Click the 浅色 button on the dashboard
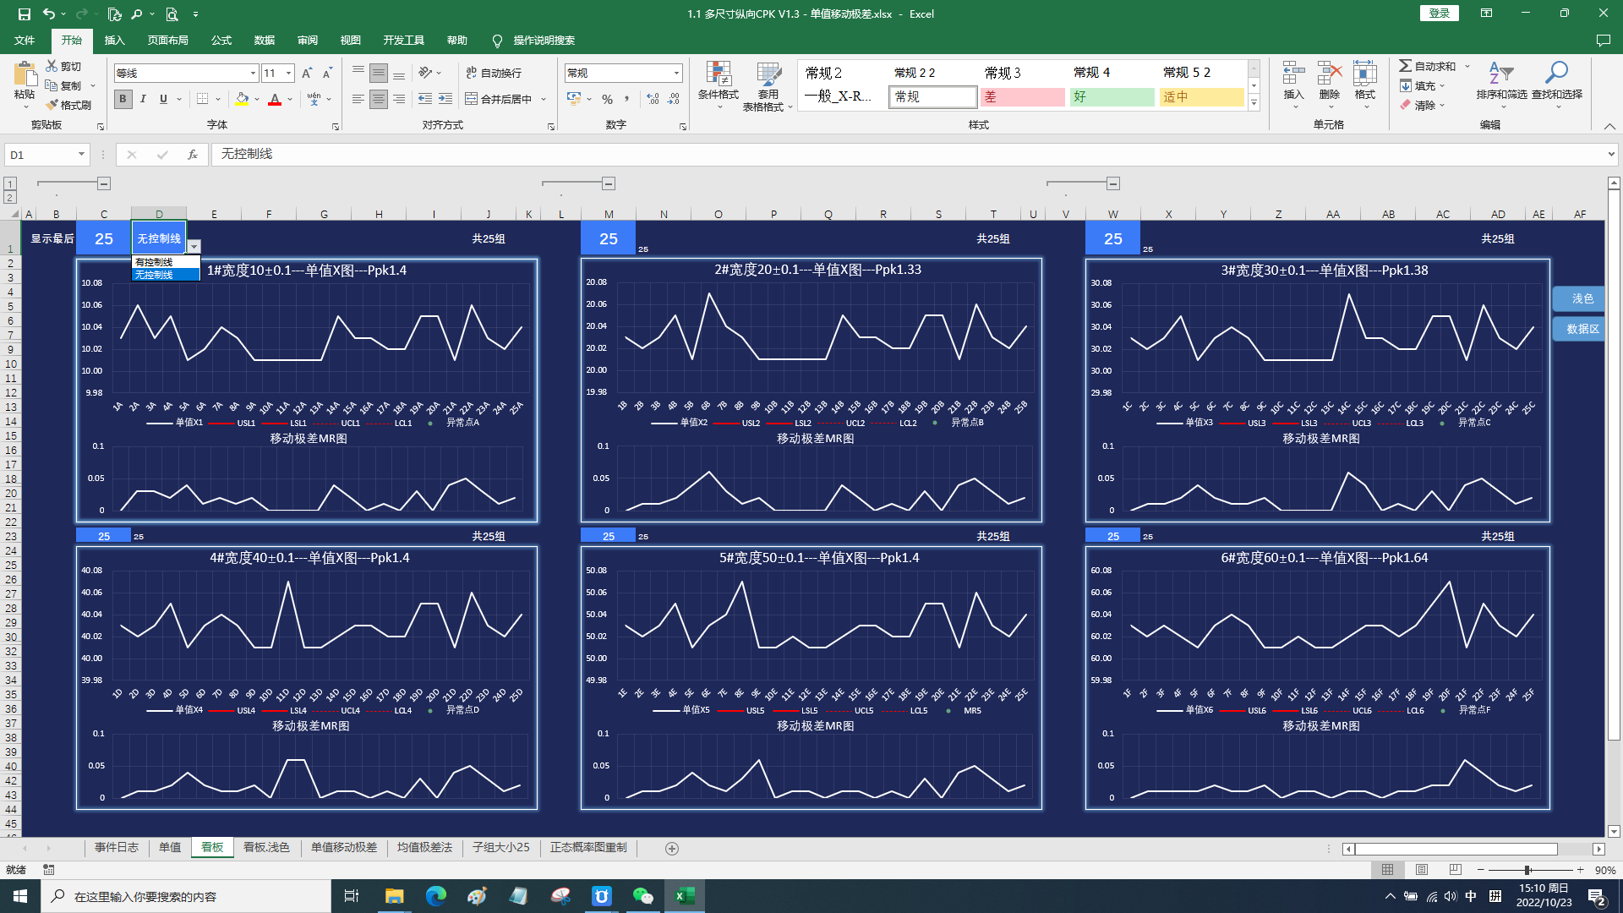Viewport: 1623px width, 913px height. point(1578,298)
